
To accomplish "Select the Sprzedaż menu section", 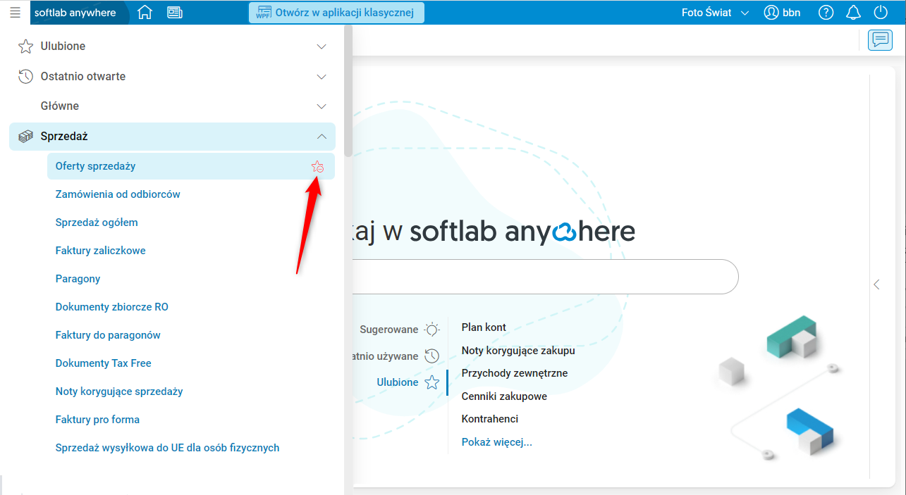I will (172, 137).
